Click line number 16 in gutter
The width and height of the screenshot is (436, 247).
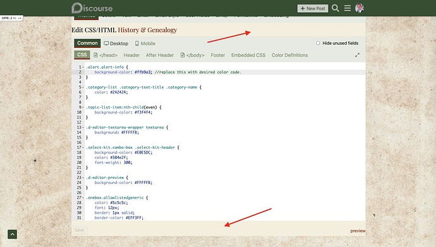click(x=79, y=142)
